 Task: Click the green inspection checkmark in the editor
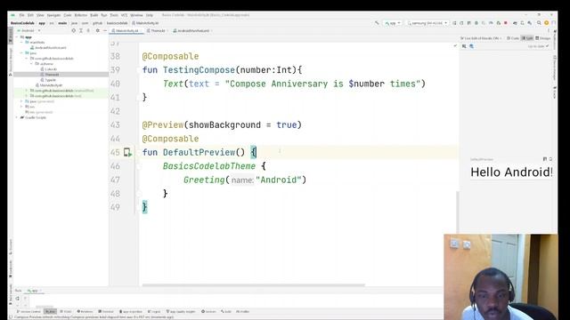[455, 46]
